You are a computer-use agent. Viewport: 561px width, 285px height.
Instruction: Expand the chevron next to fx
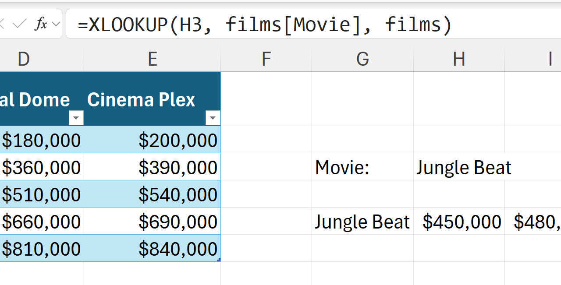click(x=56, y=24)
